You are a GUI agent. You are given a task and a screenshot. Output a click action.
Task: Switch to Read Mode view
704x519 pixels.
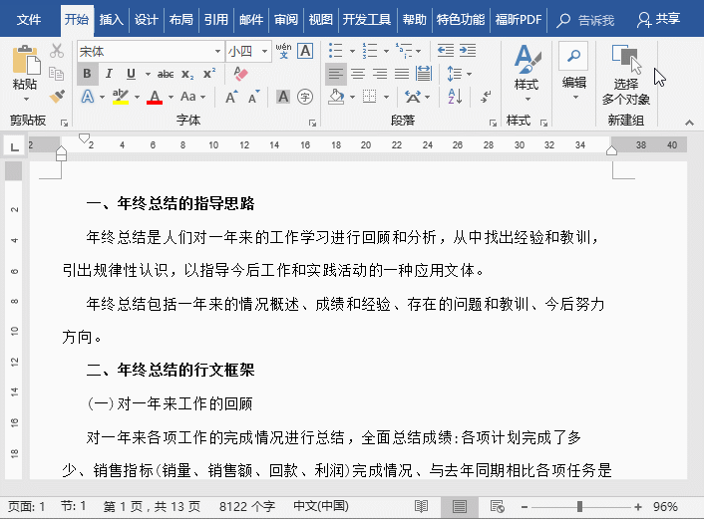[x=421, y=506]
